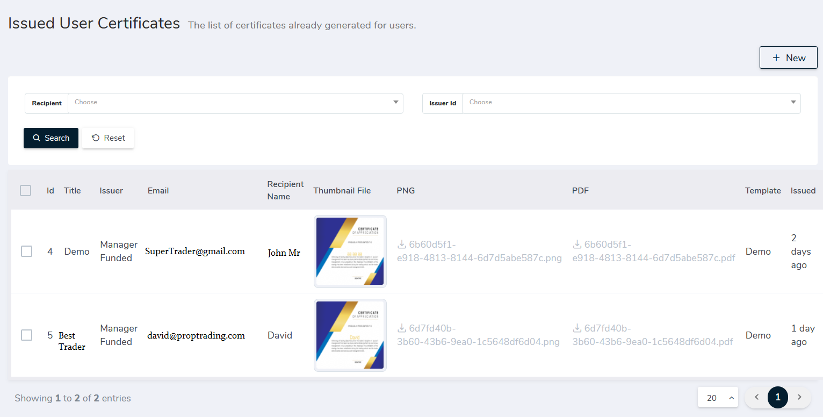Viewport: 823px width, 417px height.
Task: Open the Recipient Choose dropdown
Action: pos(236,103)
